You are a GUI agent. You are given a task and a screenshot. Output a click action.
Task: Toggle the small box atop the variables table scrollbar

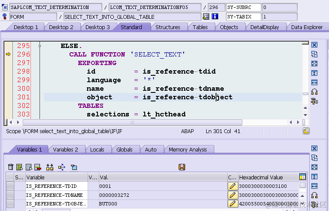pyautogui.click(x=302, y=185)
